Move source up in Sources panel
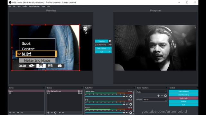 [60, 112]
